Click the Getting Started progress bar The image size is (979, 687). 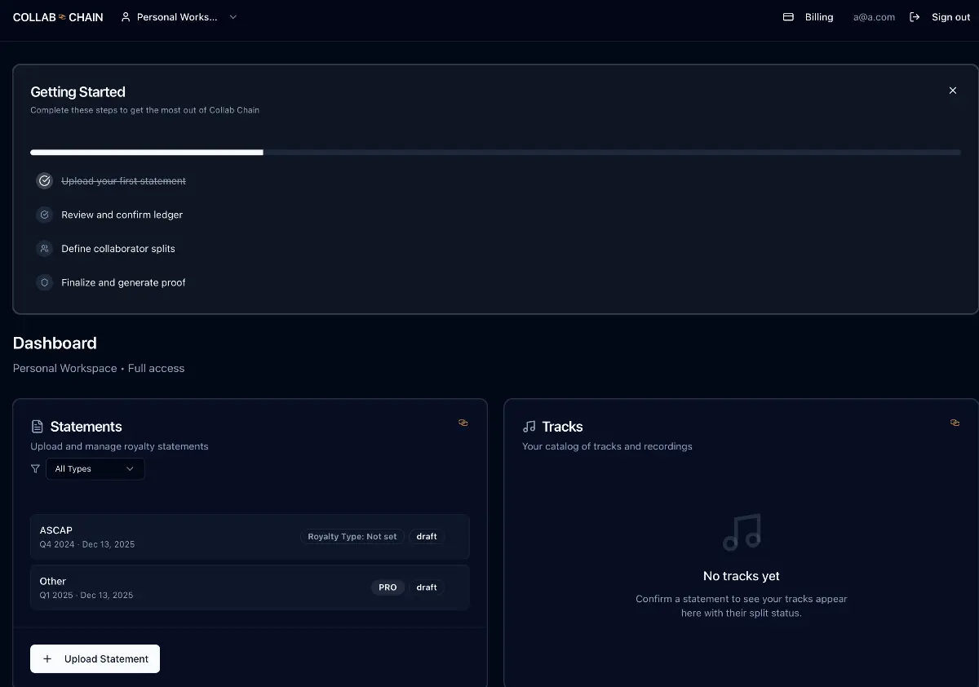tap(495, 152)
